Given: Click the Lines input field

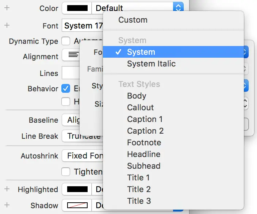Looking at the screenshot, I should (71, 73).
